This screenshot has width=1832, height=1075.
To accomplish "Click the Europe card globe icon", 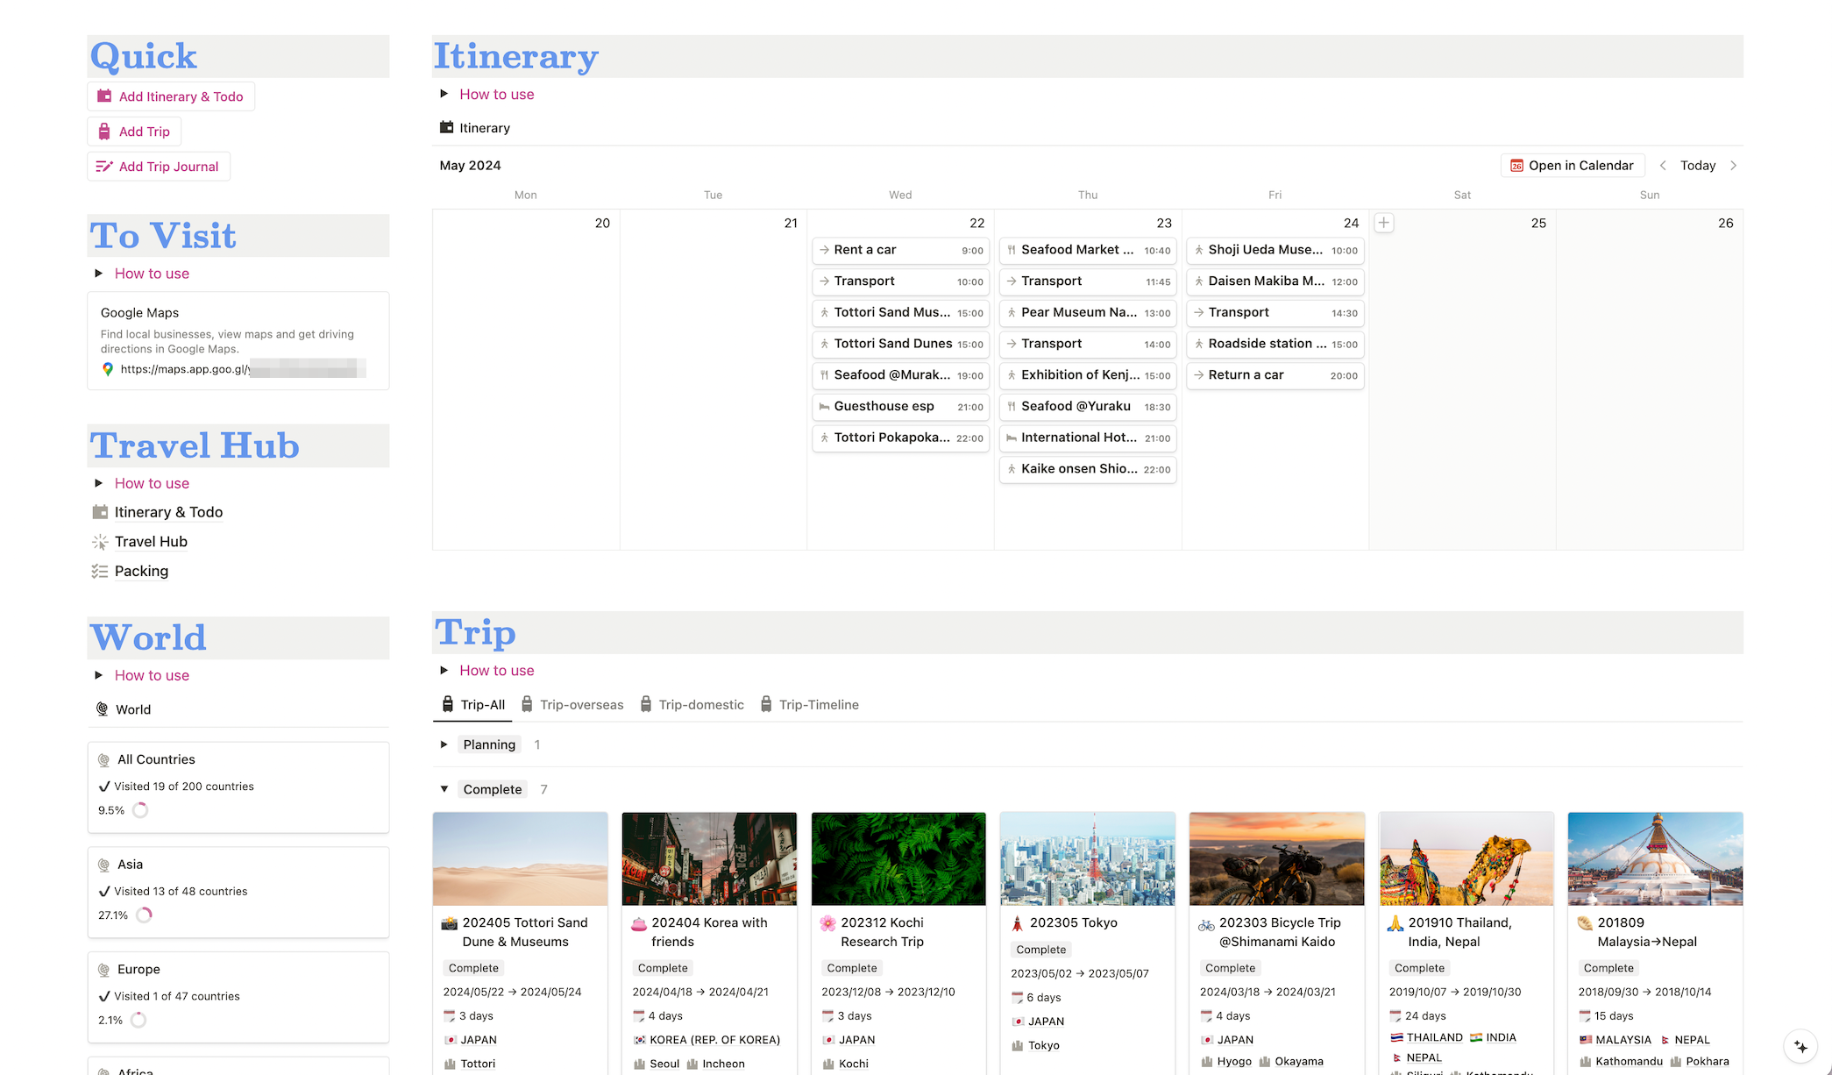I will coord(104,970).
